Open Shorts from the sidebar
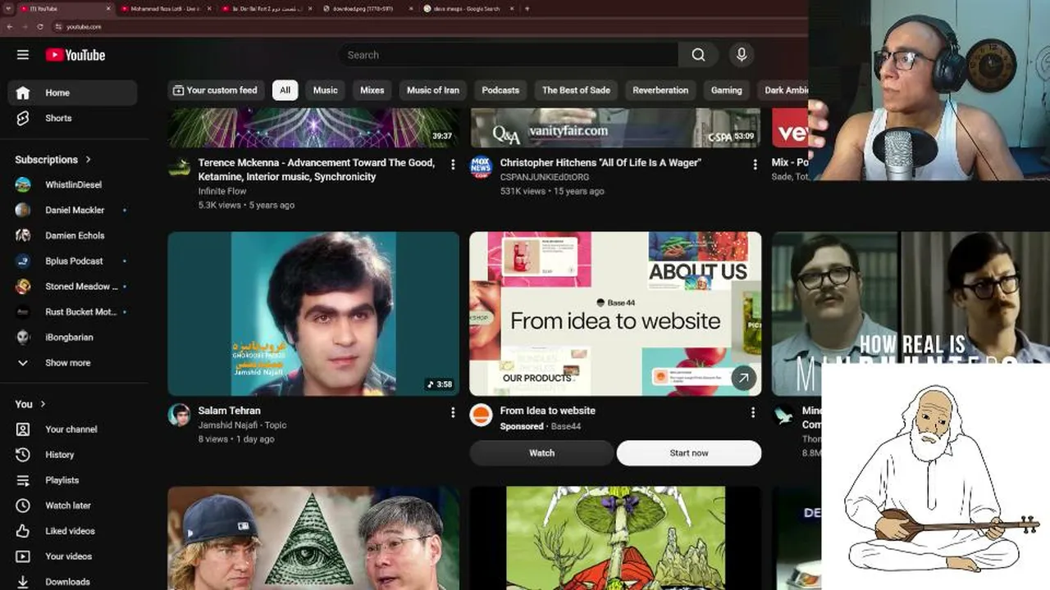Screen dimensions: 1050x590 coord(72,118)
